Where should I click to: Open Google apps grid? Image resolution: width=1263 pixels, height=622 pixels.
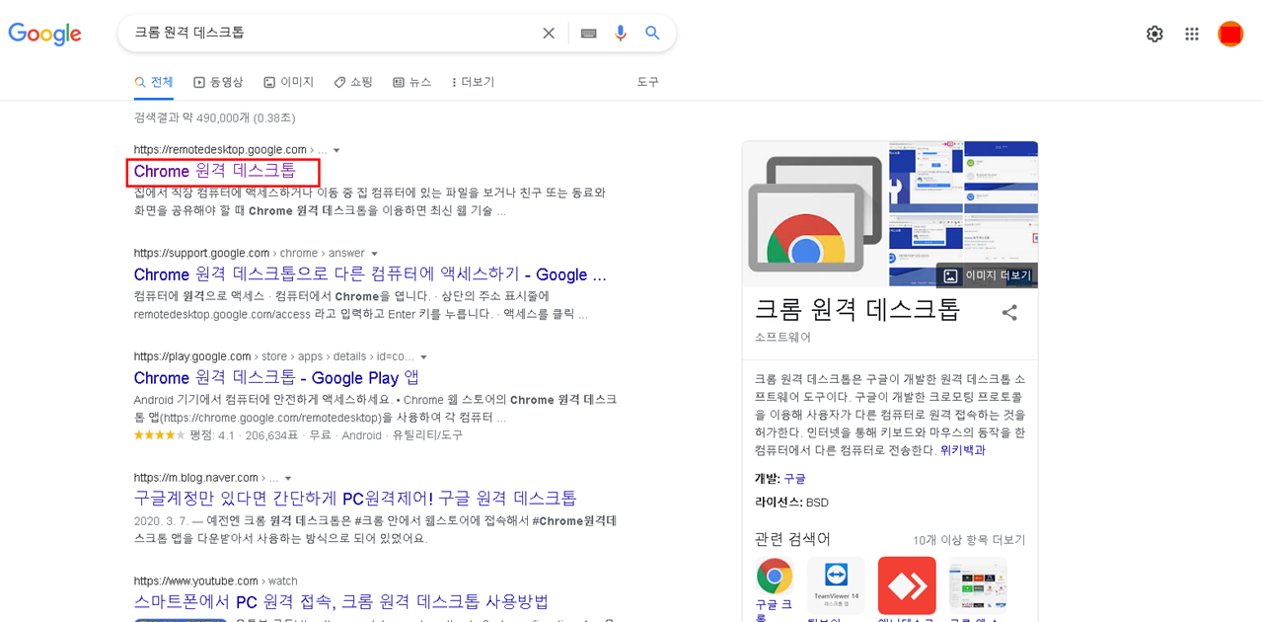[1192, 34]
